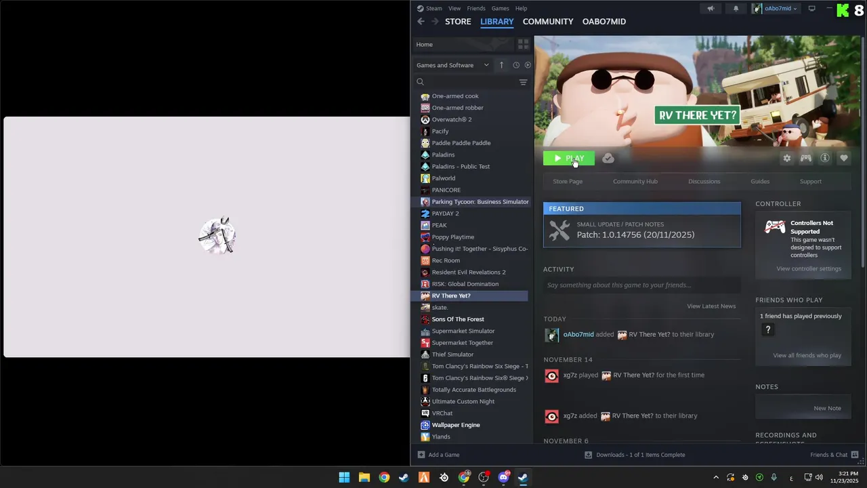Show game info icon
This screenshot has width=867, height=488.
pyautogui.click(x=825, y=158)
